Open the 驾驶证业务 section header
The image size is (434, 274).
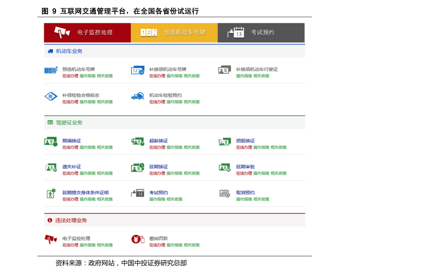point(175,123)
